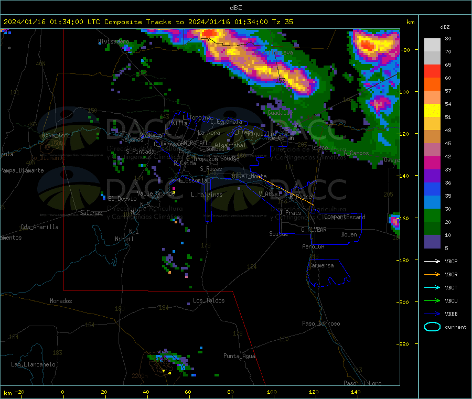Click the Agua_Toro location label
472x399 pixels.
click(x=56, y=135)
